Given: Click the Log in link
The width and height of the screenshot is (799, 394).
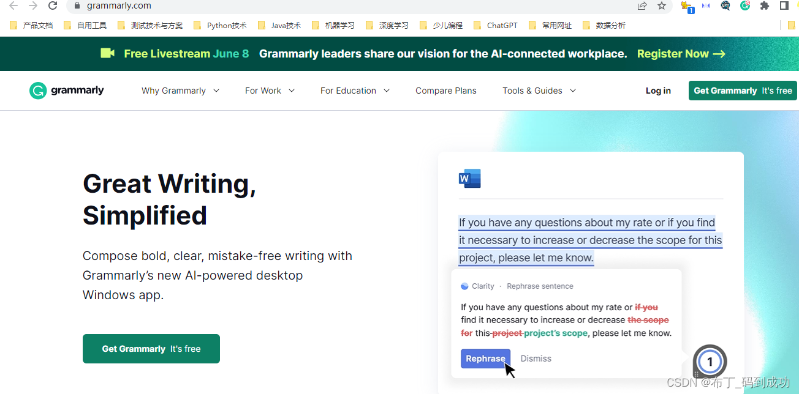Looking at the screenshot, I should point(658,91).
